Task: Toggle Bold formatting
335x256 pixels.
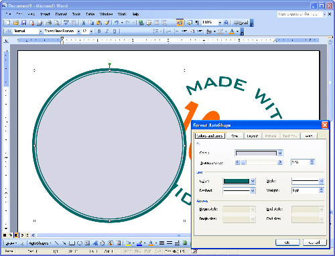Action: tap(99, 31)
